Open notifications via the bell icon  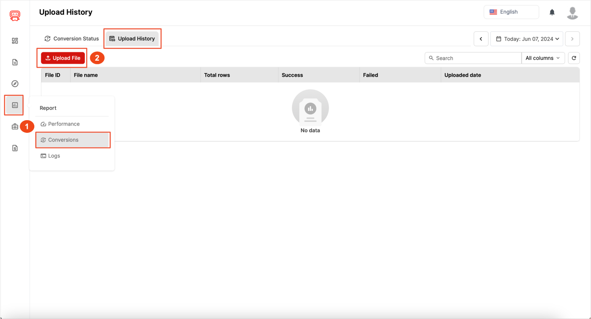pos(552,12)
